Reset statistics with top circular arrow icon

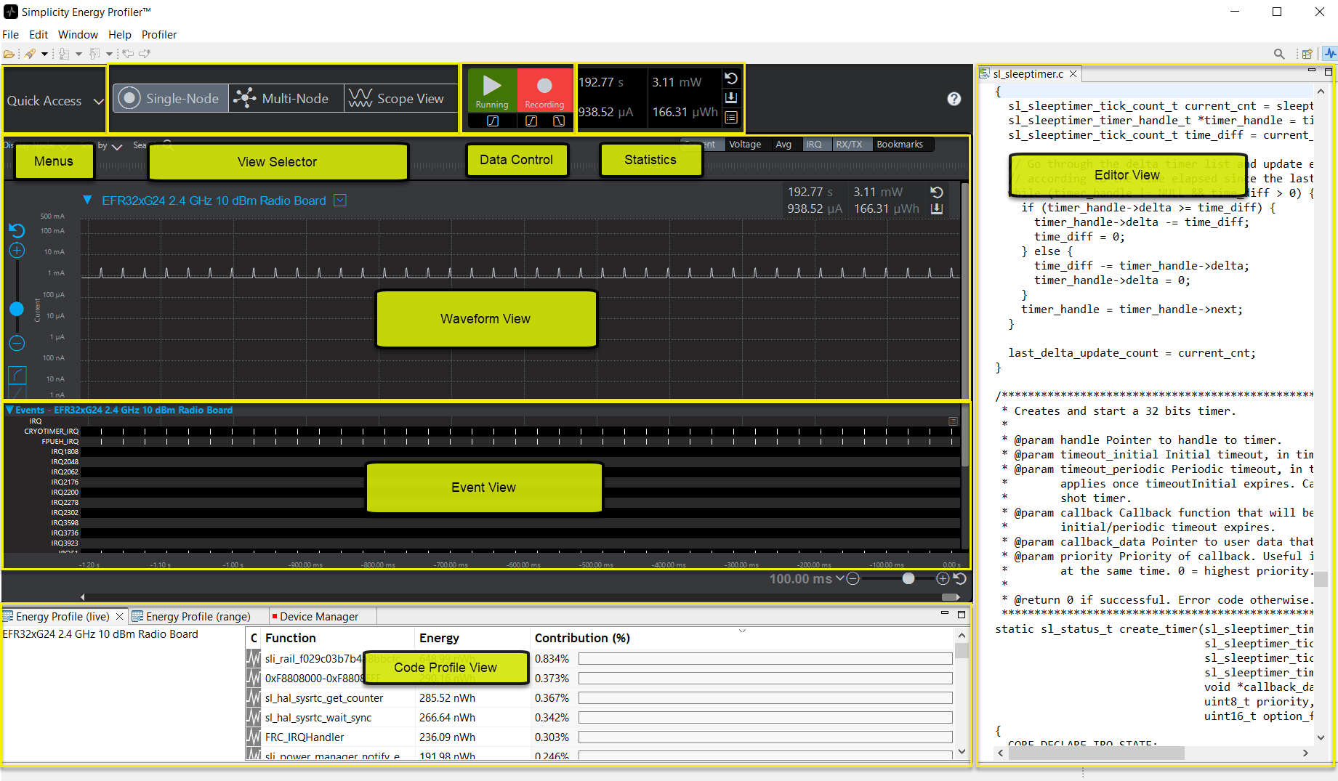click(x=731, y=78)
